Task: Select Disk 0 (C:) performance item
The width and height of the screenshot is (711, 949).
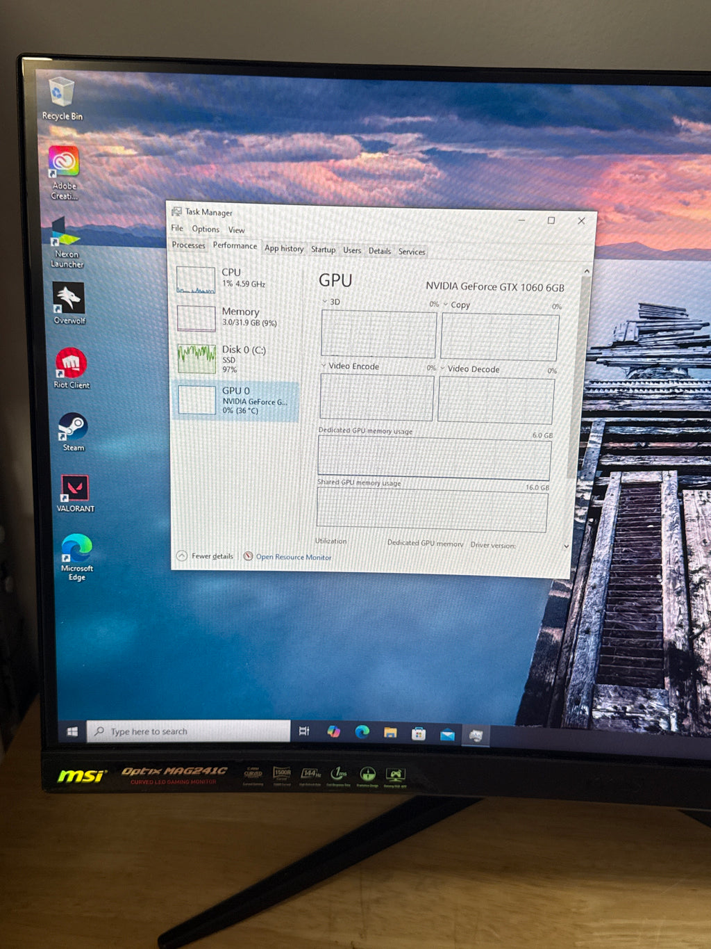Action: pyautogui.click(x=236, y=359)
